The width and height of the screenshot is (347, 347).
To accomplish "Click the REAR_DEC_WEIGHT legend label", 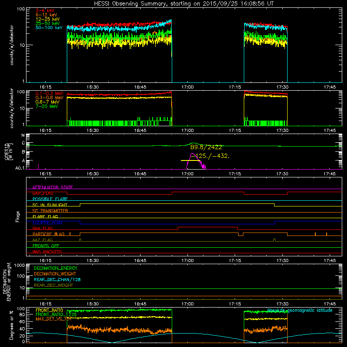I will (x=53, y=285).
